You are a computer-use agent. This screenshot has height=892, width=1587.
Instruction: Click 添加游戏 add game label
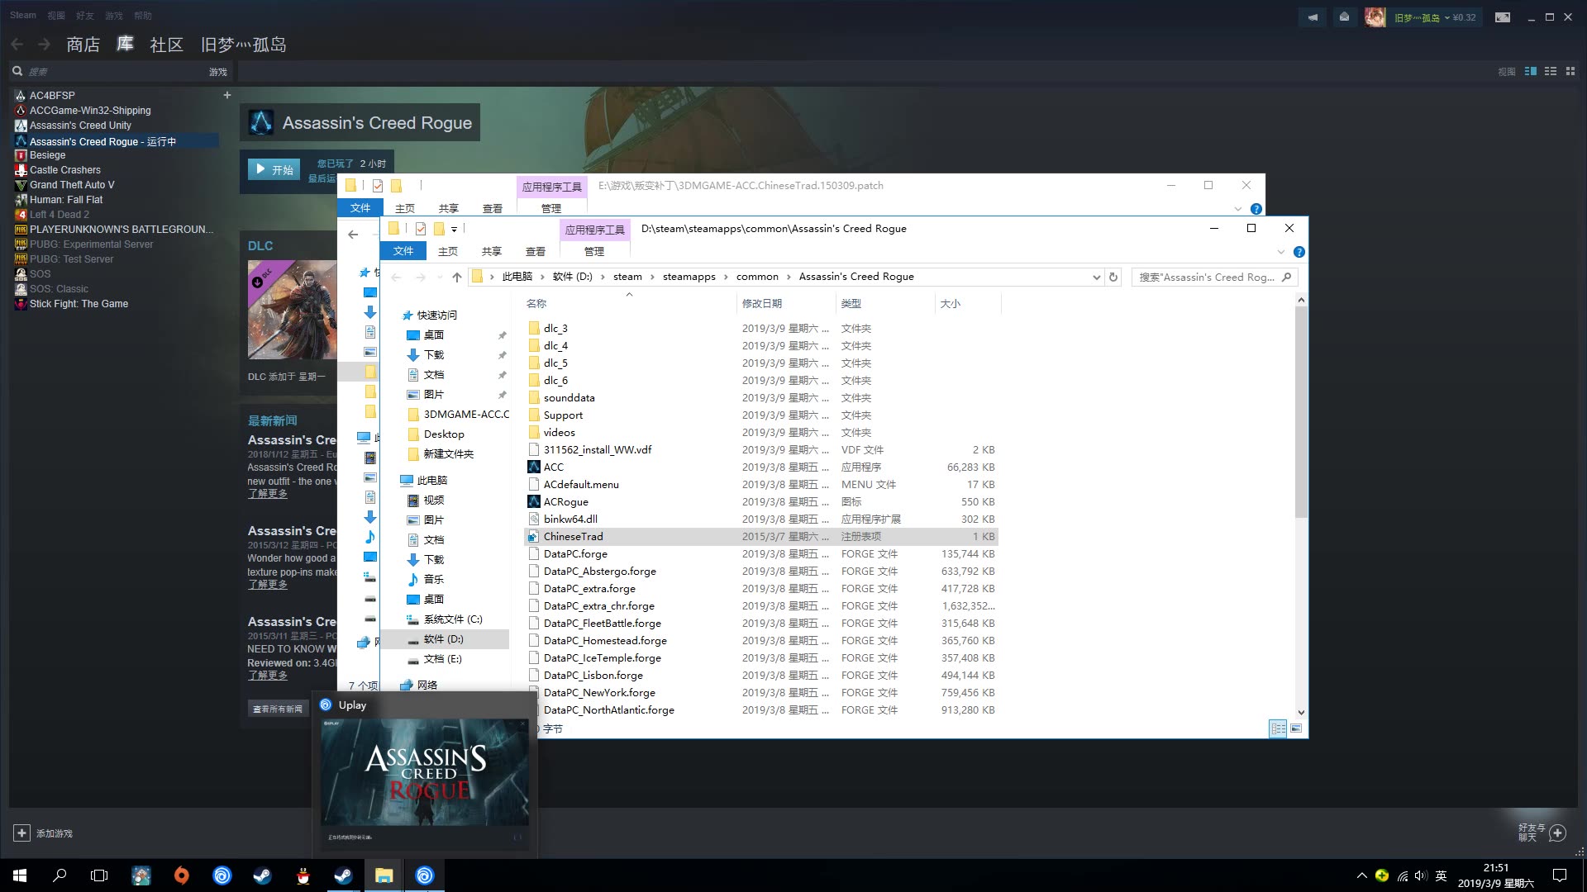[55, 833]
